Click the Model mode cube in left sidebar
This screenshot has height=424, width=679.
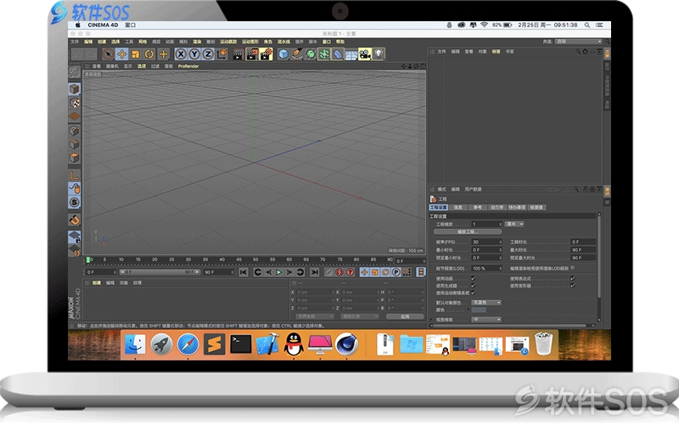tap(75, 89)
